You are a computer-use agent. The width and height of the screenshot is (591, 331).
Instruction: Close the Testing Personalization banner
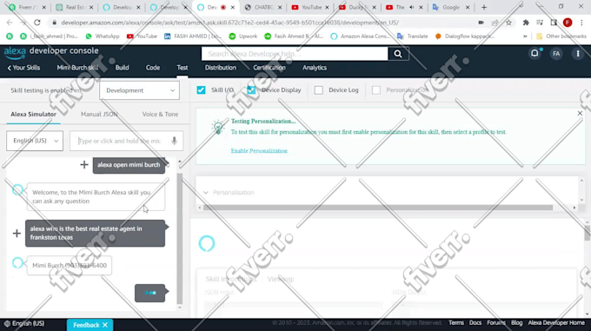(580, 113)
